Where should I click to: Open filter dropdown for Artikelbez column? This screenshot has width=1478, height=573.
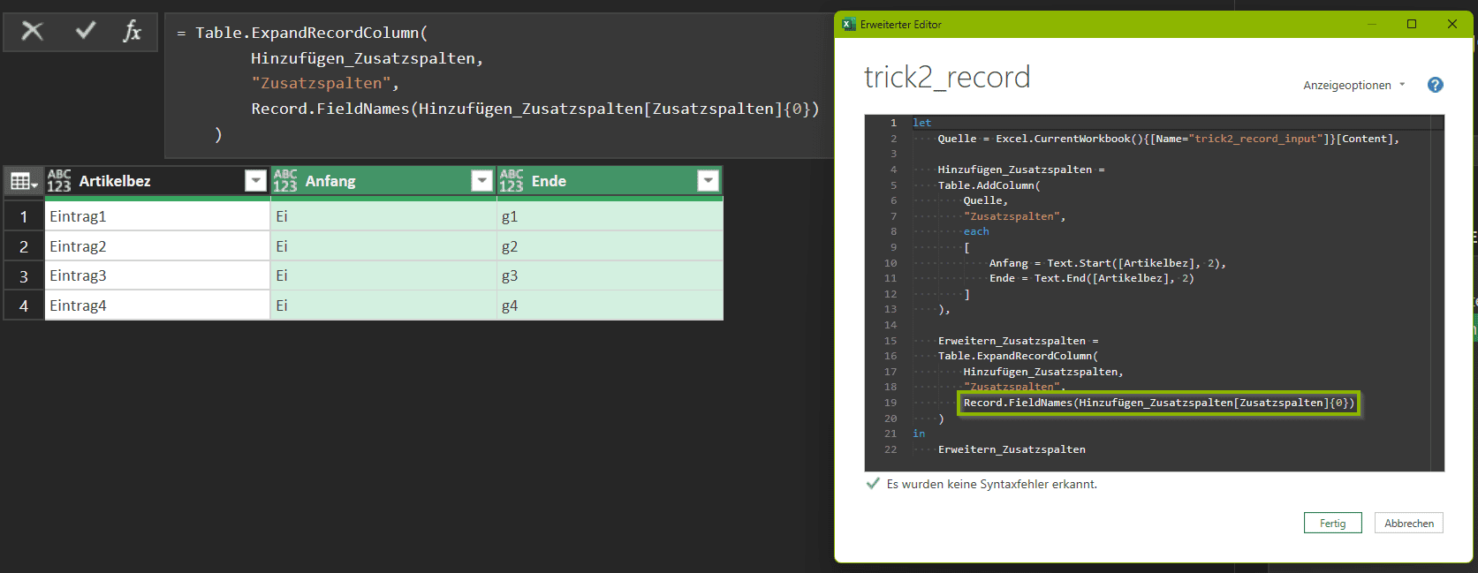pos(255,181)
